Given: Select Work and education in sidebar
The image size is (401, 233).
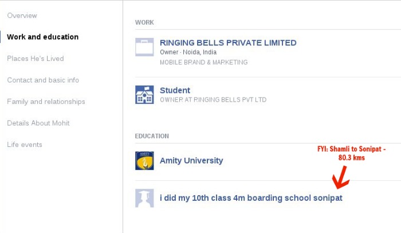Looking at the screenshot, I should [x=43, y=37].
